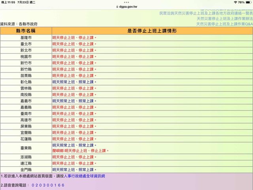
Task: Tap the Wi-Fi status icon
Action: [x=235, y=2]
